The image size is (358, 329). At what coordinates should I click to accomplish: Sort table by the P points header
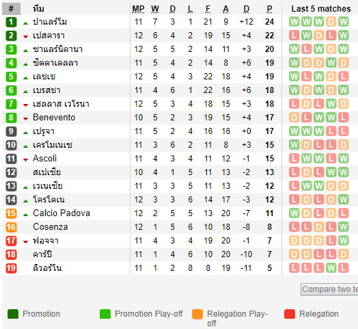[x=269, y=9]
